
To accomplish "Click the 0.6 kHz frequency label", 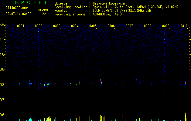I will click(x=2, y=115).
